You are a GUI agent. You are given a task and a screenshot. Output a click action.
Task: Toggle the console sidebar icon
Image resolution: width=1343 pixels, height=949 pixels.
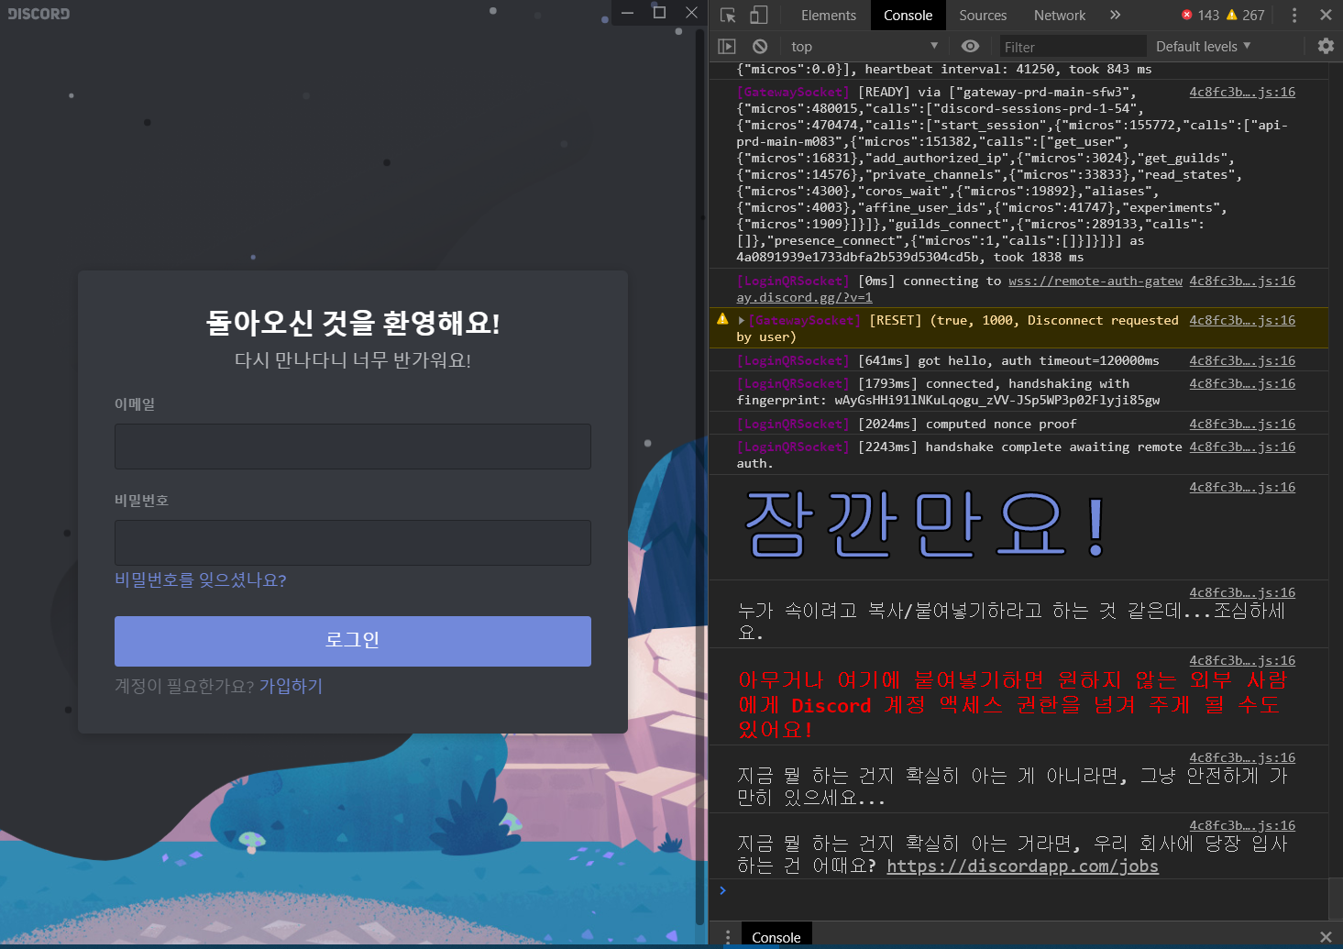727,46
